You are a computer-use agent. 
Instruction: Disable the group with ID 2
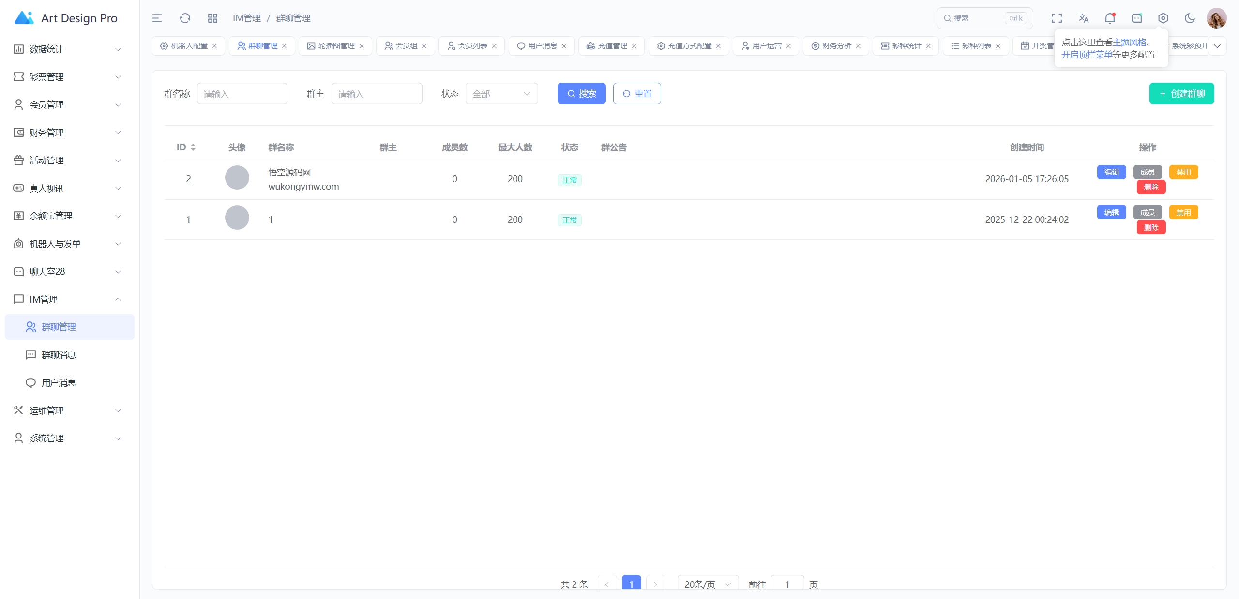tap(1183, 172)
